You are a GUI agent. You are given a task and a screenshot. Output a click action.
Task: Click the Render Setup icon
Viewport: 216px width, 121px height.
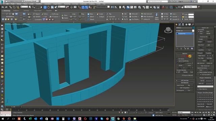[144, 7]
